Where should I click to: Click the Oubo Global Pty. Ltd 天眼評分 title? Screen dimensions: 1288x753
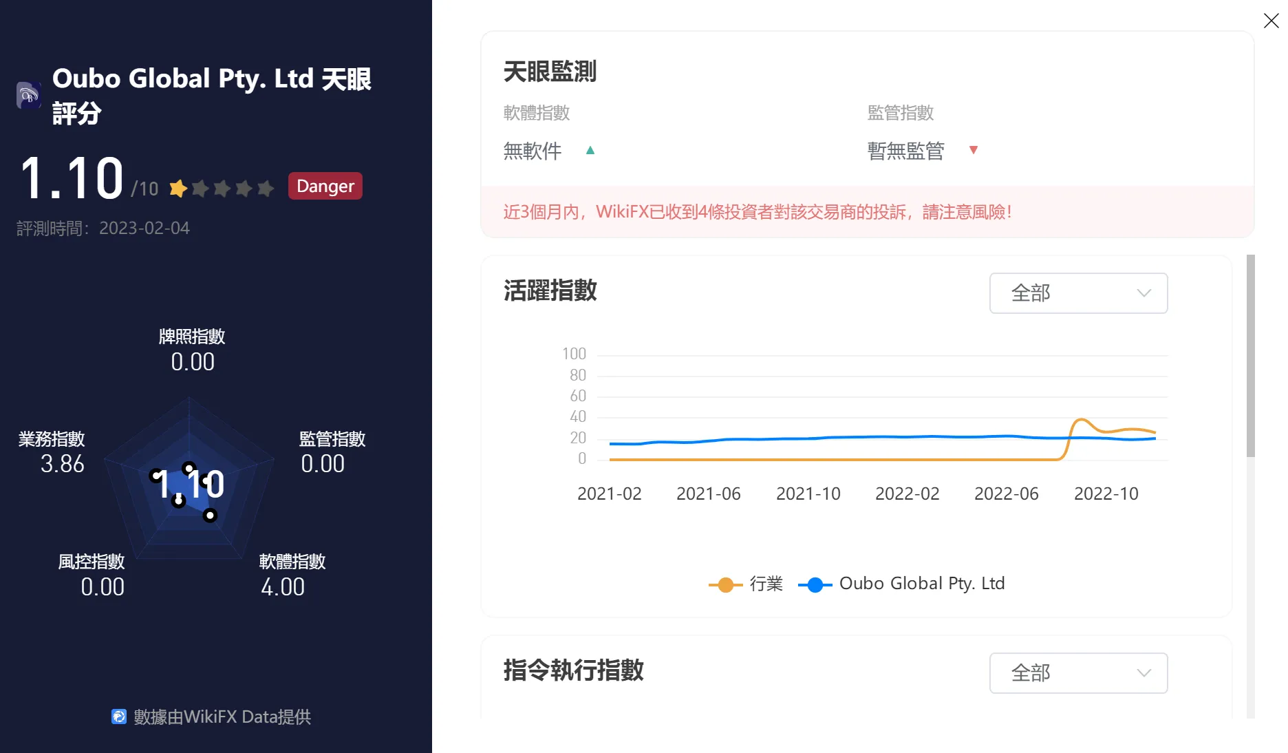(x=212, y=96)
